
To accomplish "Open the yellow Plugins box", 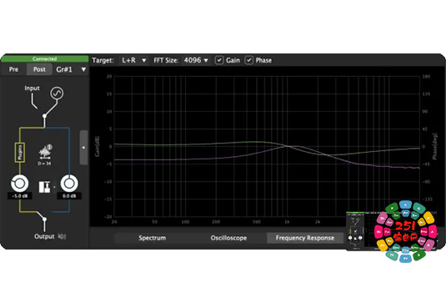I will tap(20, 153).
